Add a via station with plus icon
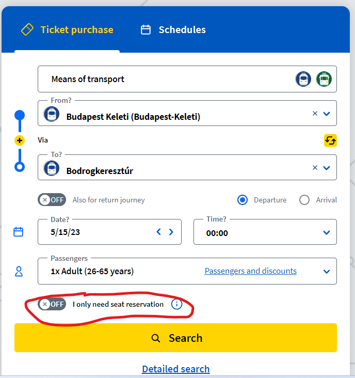Viewport: 355px width, 378px height. pos(20,140)
